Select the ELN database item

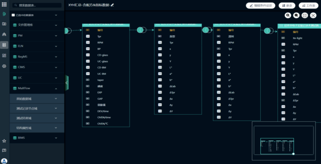pyautogui.click(x=20, y=46)
